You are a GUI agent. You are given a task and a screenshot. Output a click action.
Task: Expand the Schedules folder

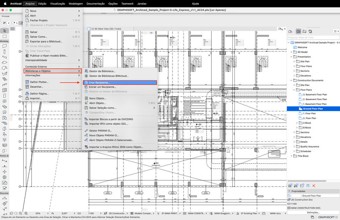294,151
